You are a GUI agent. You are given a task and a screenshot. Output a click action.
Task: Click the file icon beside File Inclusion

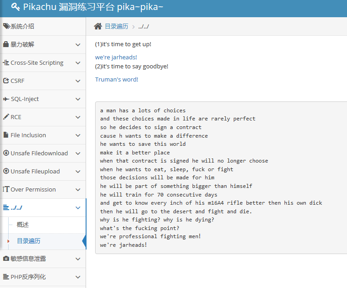click(x=6, y=134)
